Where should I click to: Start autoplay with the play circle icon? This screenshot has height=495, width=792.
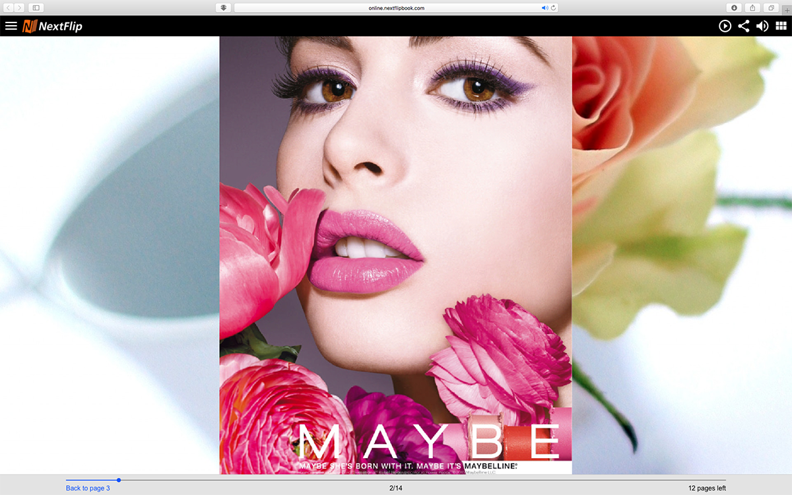(x=725, y=26)
